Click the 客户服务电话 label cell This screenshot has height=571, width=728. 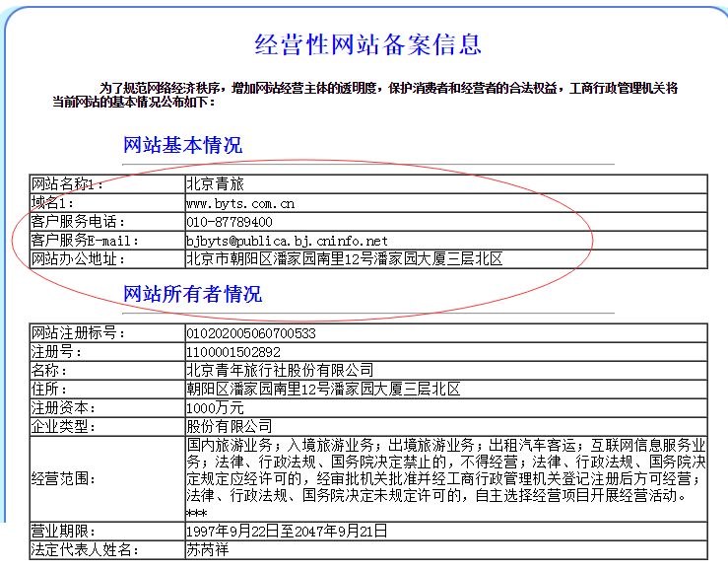click(79, 222)
